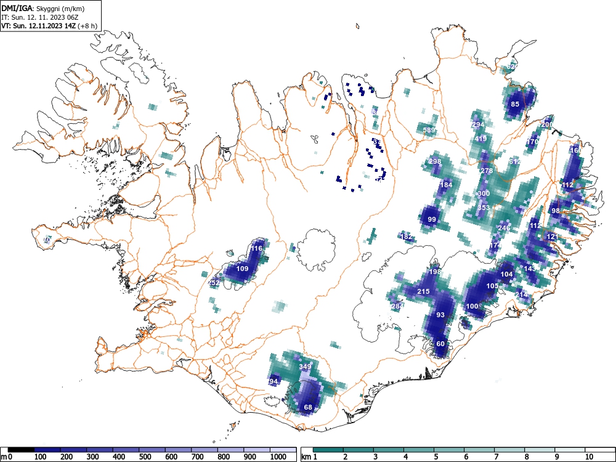
Task: Click the visibility value 246 on the map
Action: pyautogui.click(x=504, y=228)
